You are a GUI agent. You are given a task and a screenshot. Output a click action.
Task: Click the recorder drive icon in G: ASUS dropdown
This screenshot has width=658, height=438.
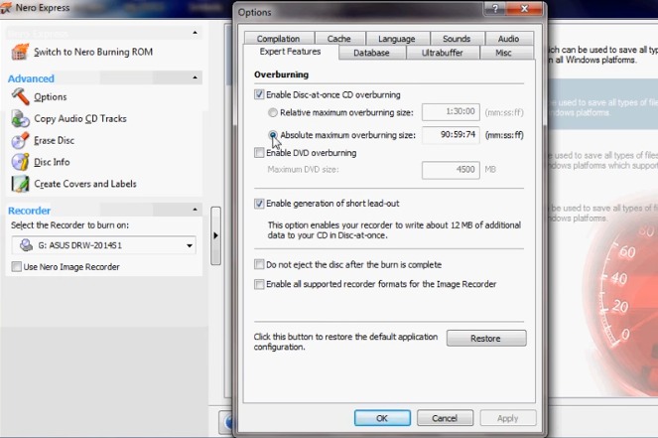point(26,245)
